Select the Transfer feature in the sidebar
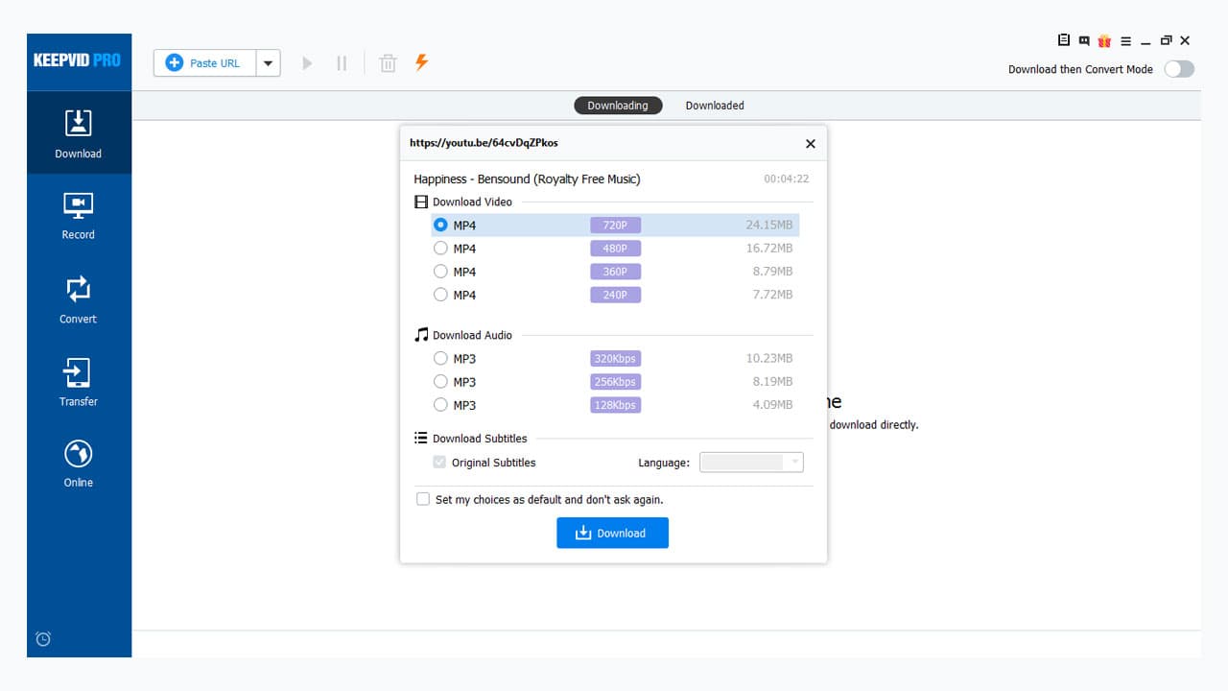Image resolution: width=1228 pixels, height=691 pixels. click(x=78, y=380)
